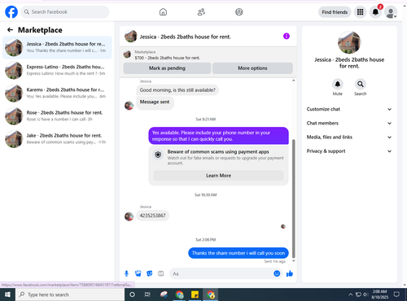Search within the conversation

point(361,85)
